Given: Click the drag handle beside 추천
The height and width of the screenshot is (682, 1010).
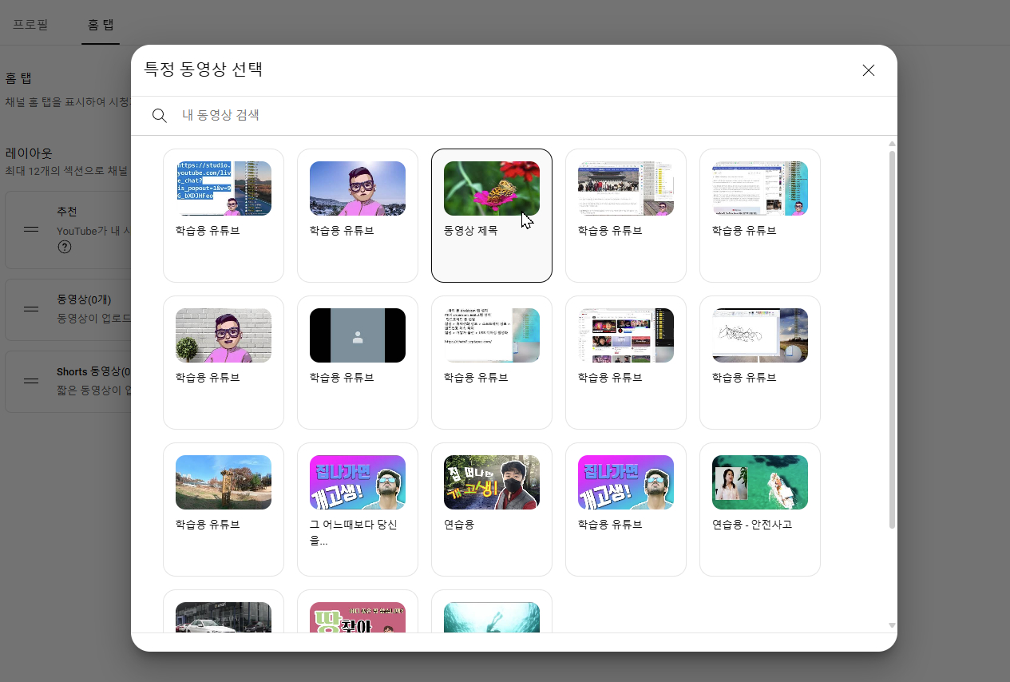Looking at the screenshot, I should pos(31,229).
